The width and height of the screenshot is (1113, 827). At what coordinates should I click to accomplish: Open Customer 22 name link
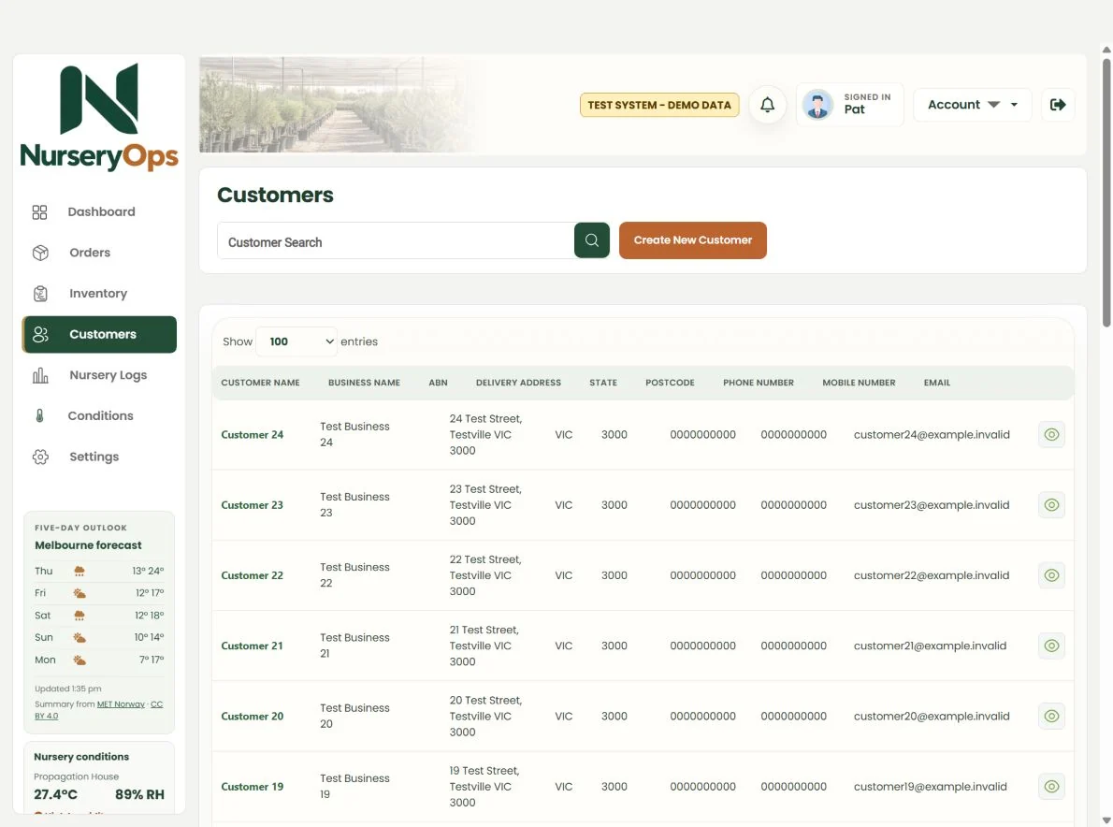(252, 575)
